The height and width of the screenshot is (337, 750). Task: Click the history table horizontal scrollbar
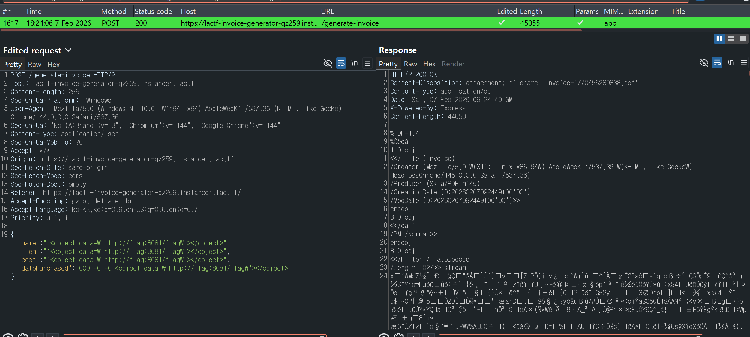[291, 30]
